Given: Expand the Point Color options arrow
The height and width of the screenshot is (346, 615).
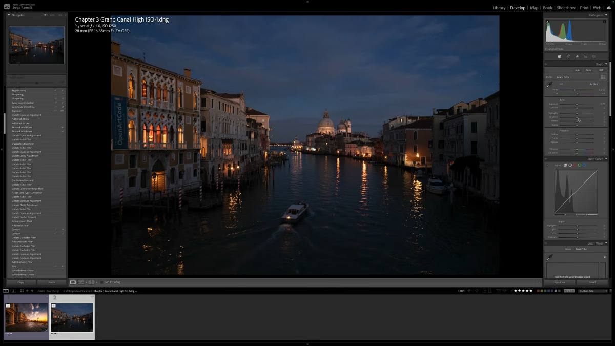Looking at the screenshot, I should click(x=605, y=257).
